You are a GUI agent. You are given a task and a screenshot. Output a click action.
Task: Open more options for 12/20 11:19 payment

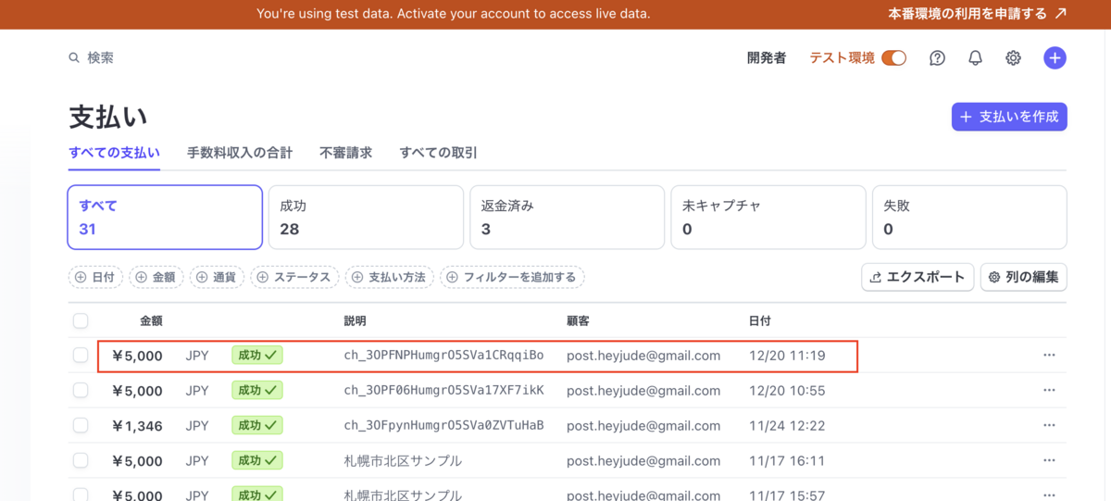pos(1049,355)
